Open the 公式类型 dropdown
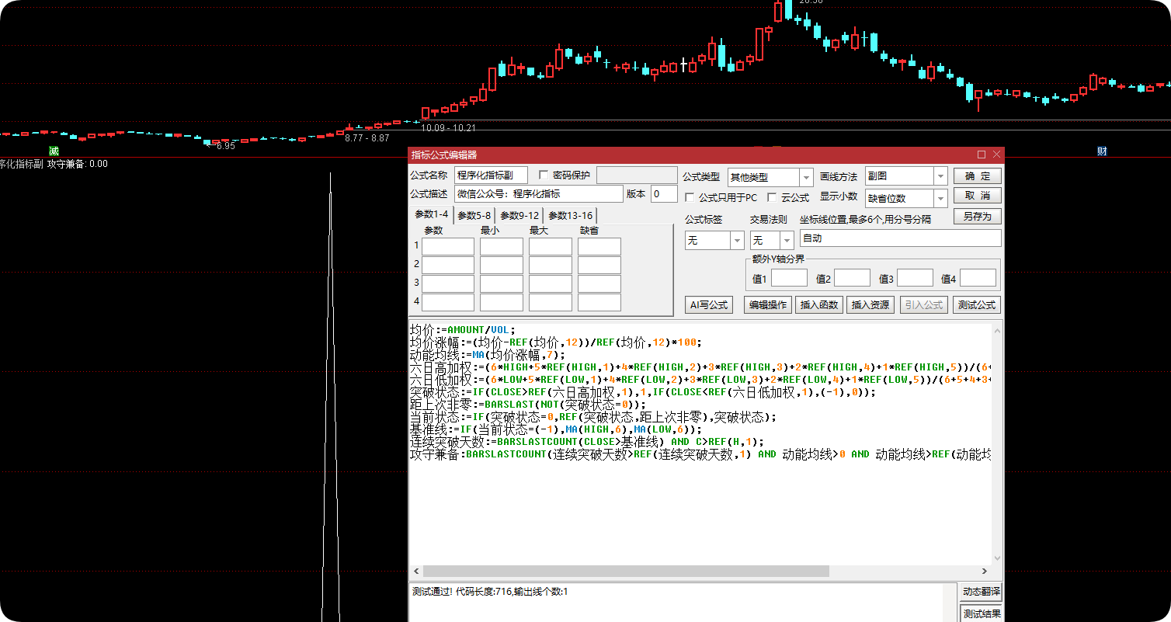This screenshot has height=622, width=1171. point(806,177)
